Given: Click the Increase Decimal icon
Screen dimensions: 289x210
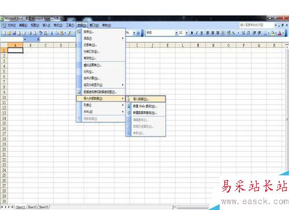Looking at the screenshot, I should coord(243,33).
